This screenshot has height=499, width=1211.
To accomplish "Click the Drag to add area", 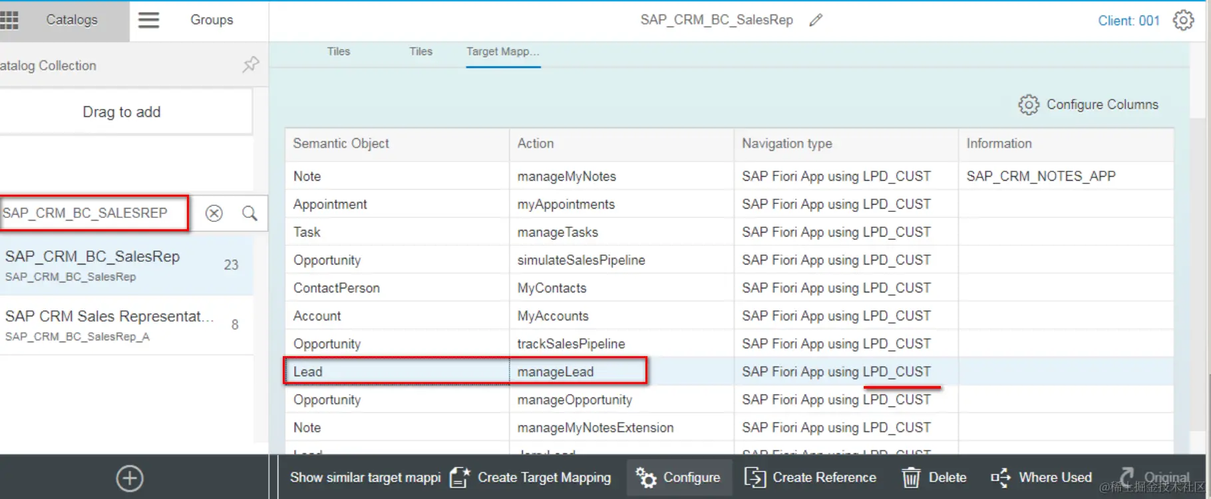I will [x=125, y=112].
